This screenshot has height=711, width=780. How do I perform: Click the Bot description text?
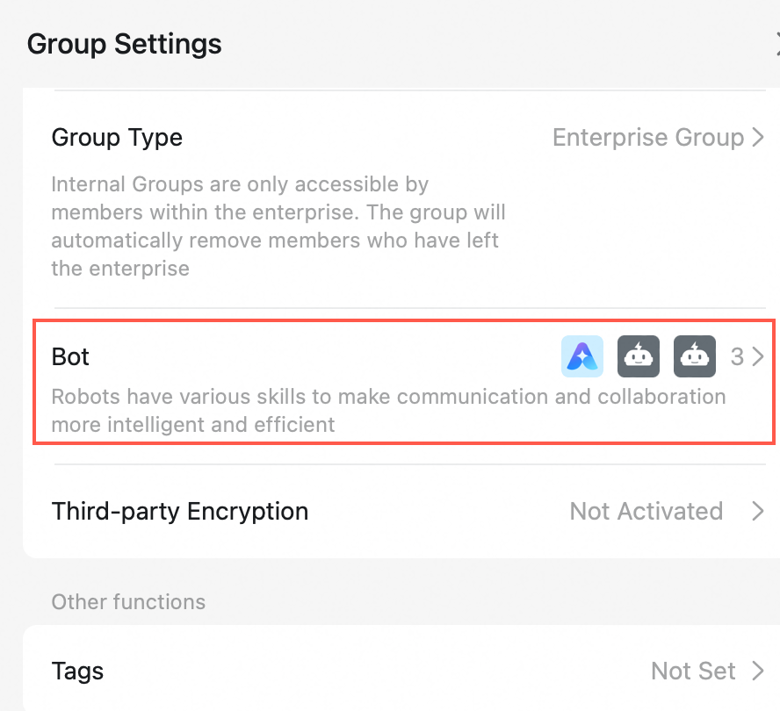pos(388,410)
